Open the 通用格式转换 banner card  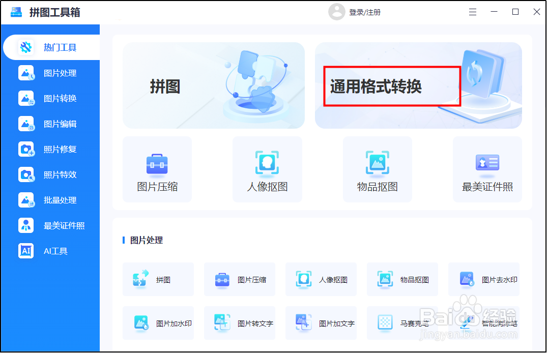click(418, 85)
